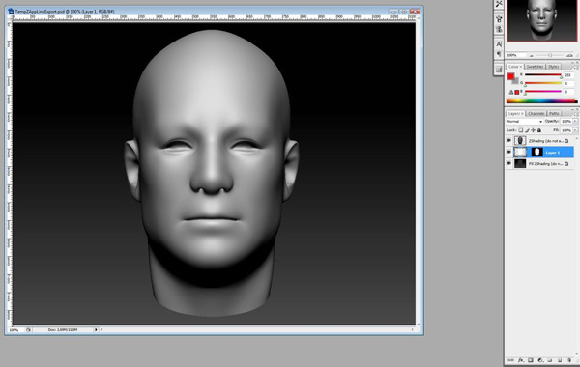
Task: Click the new group folder icon
Action: click(x=550, y=360)
